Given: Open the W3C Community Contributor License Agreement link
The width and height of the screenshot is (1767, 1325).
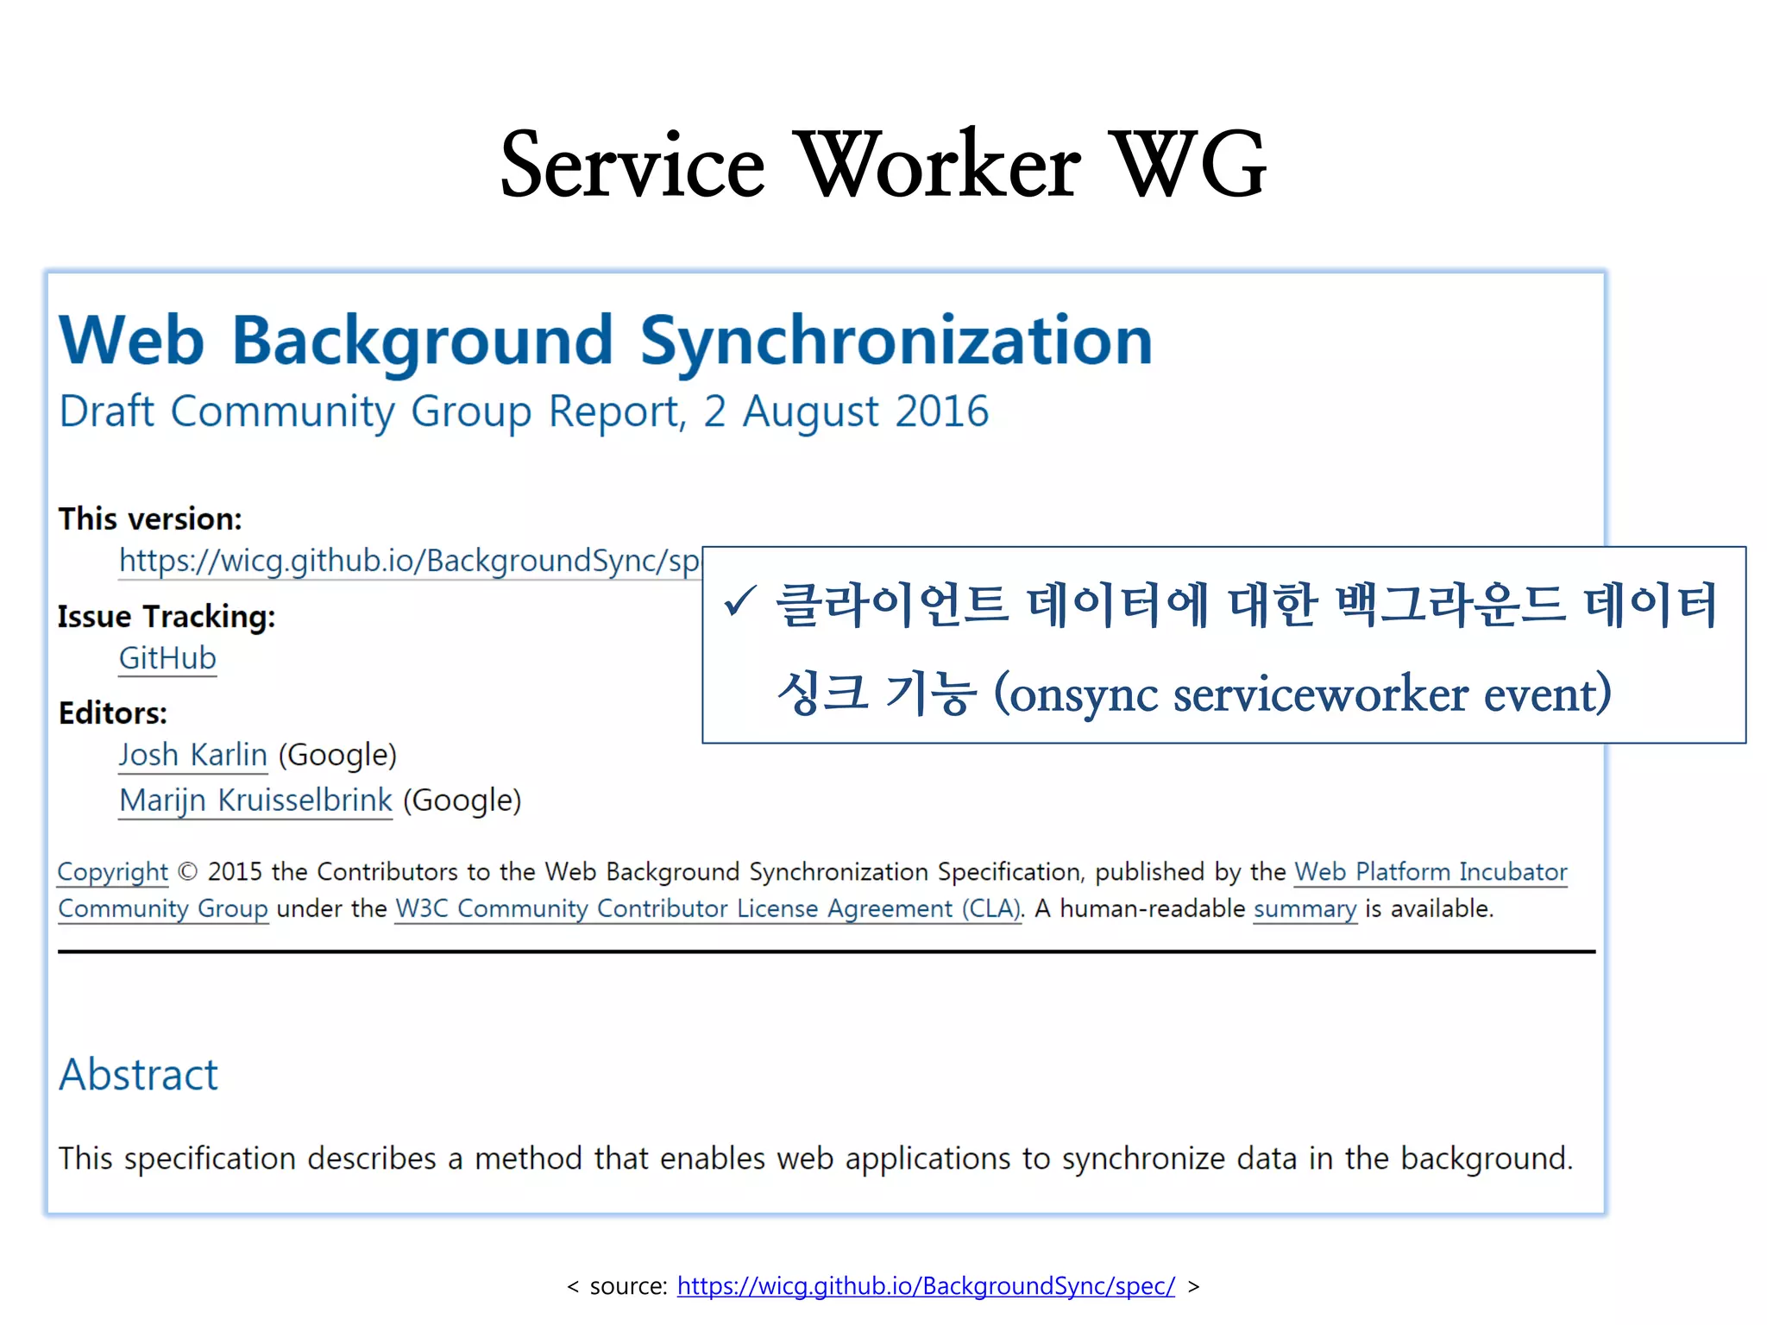Looking at the screenshot, I should click(708, 909).
